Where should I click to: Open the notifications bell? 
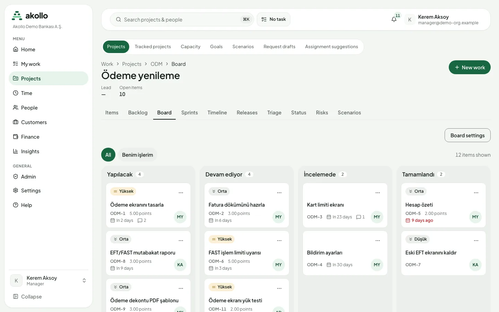[x=394, y=19]
